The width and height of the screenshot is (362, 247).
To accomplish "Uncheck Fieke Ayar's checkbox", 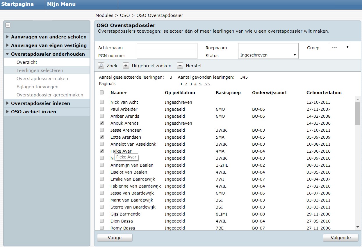I will [102, 151].
